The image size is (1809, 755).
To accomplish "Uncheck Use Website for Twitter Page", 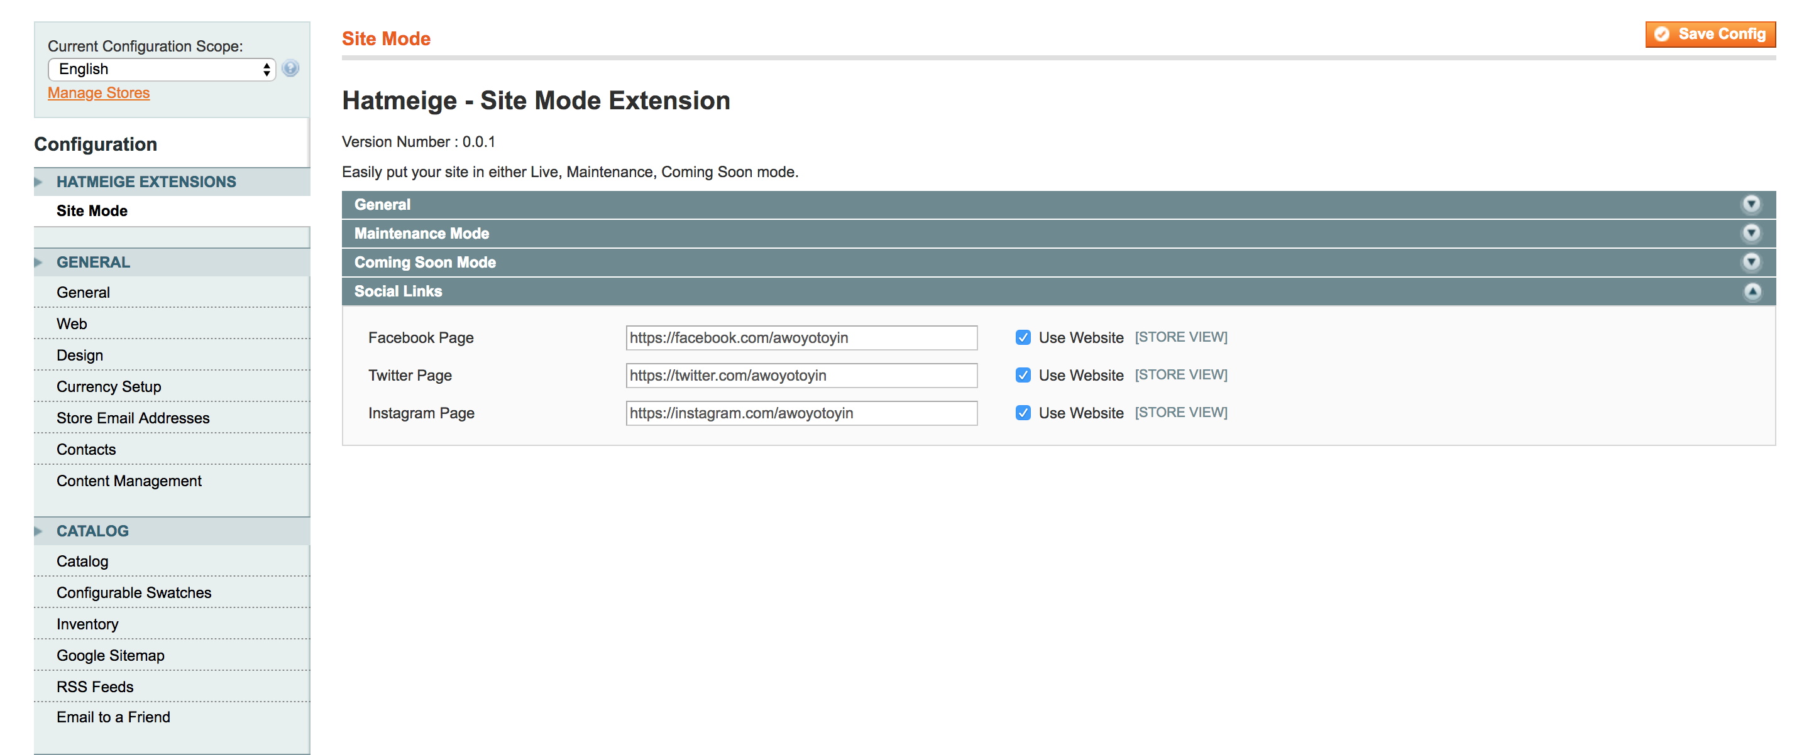I will pos(1023,376).
